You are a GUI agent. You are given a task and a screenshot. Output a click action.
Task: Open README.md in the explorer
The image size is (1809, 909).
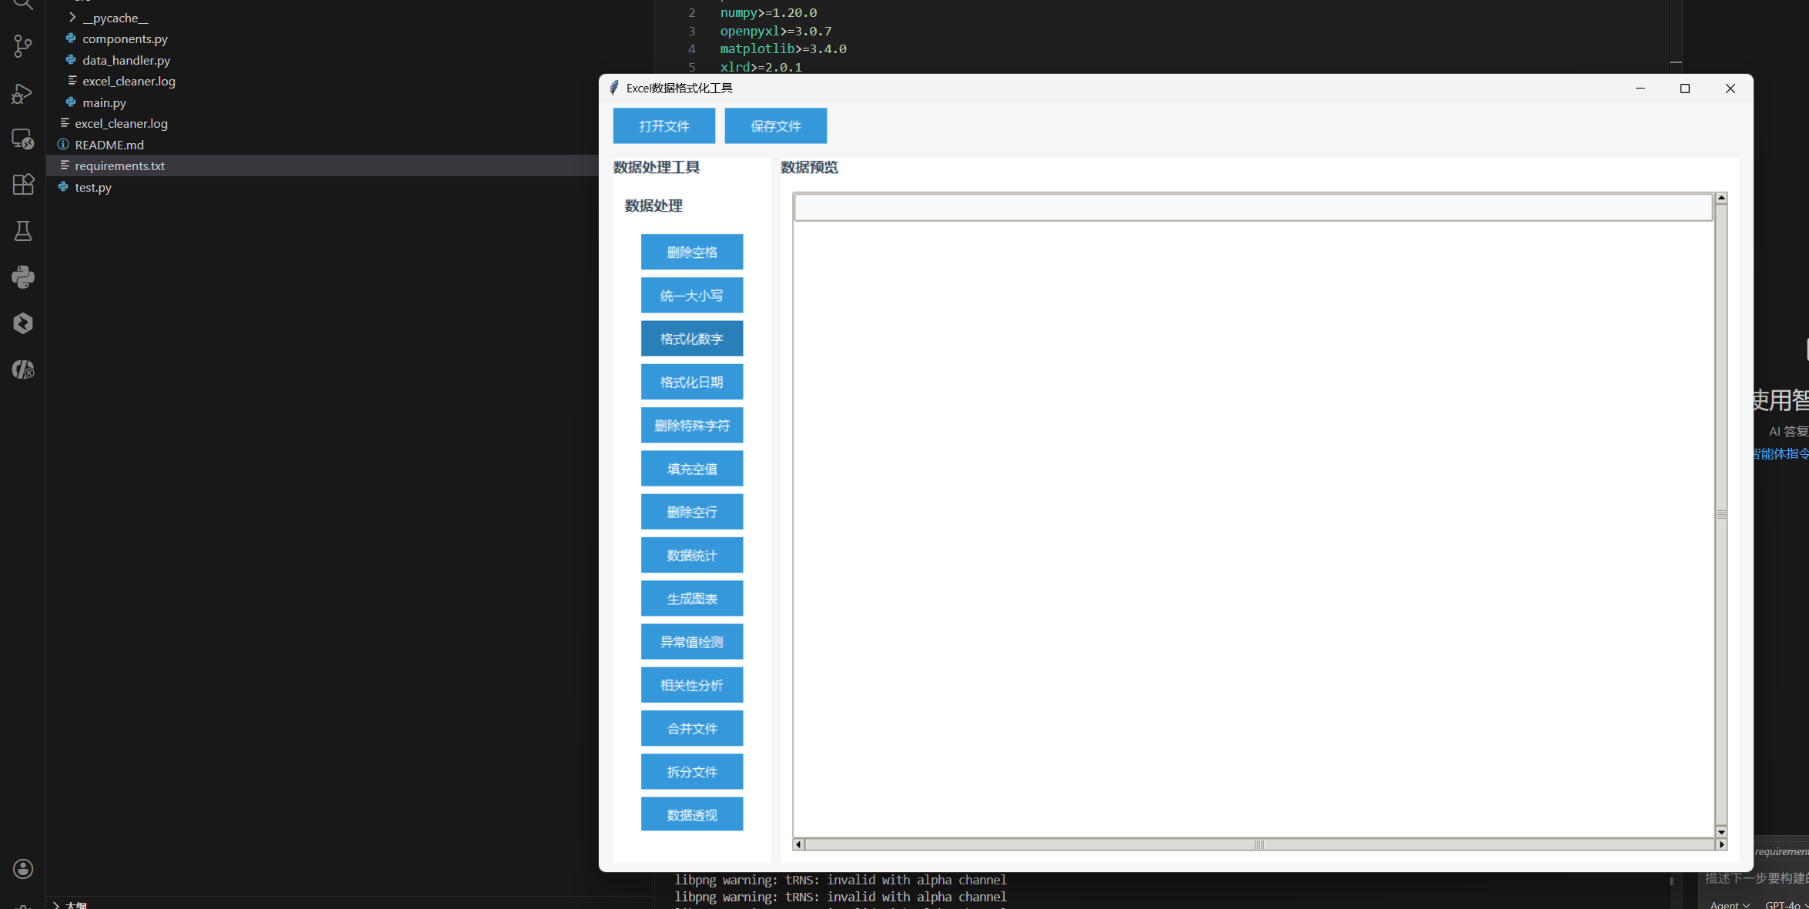coord(109,145)
